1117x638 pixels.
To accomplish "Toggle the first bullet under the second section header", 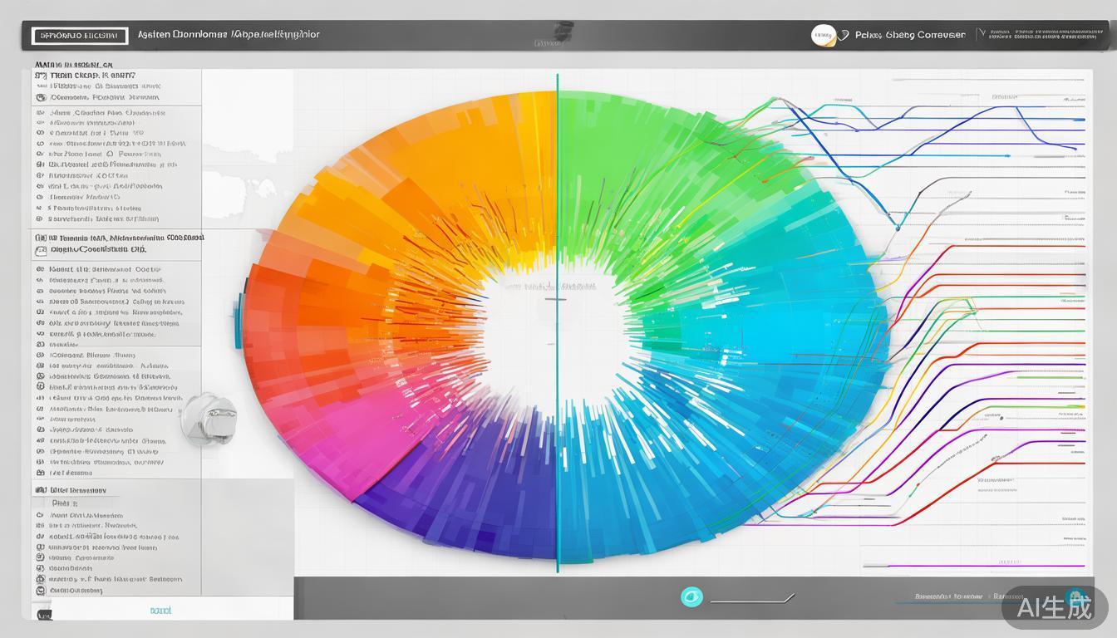I will pos(40,270).
